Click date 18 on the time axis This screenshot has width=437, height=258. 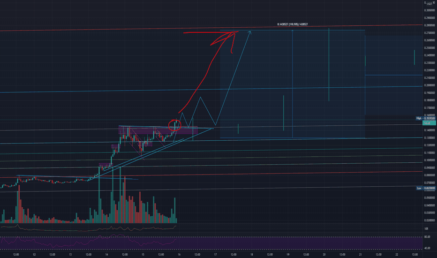pos(251,254)
